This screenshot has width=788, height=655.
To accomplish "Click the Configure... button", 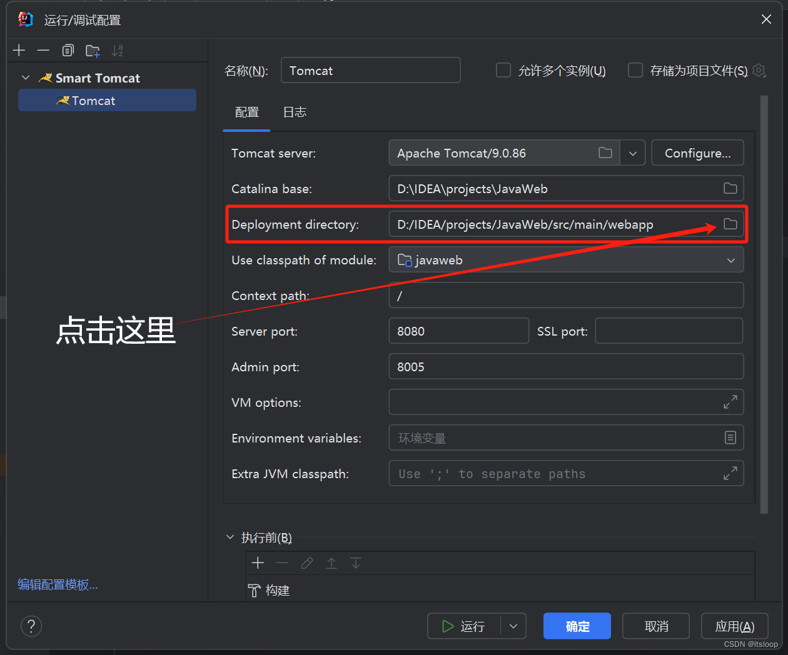I will point(697,153).
